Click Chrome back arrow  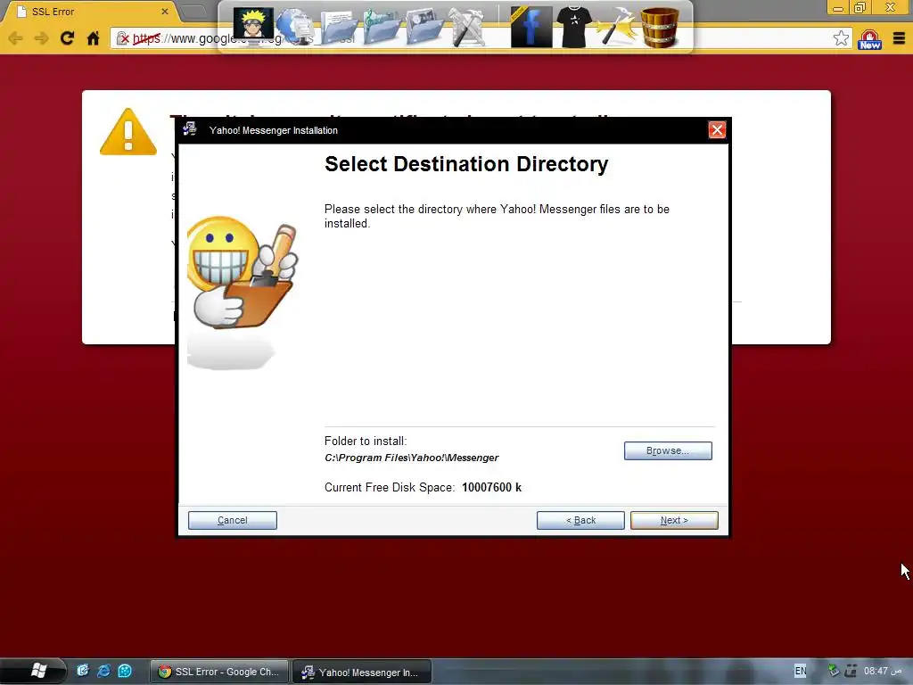pyautogui.click(x=16, y=38)
